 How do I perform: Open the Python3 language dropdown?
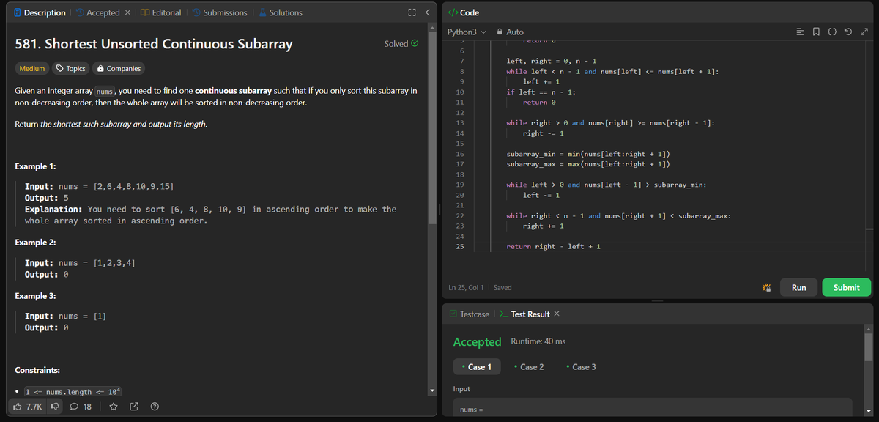point(467,32)
